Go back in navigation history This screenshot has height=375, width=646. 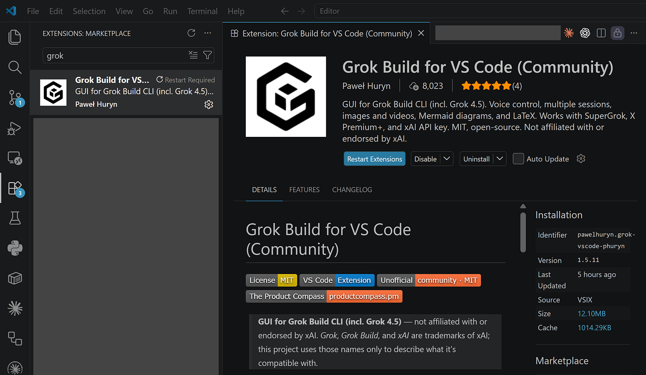(x=285, y=11)
